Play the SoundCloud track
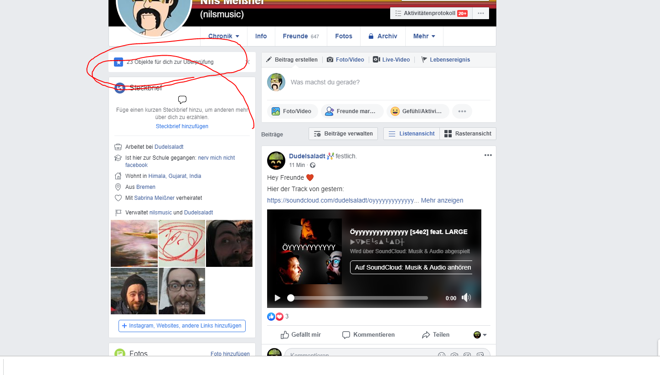660x375 pixels. tap(278, 298)
